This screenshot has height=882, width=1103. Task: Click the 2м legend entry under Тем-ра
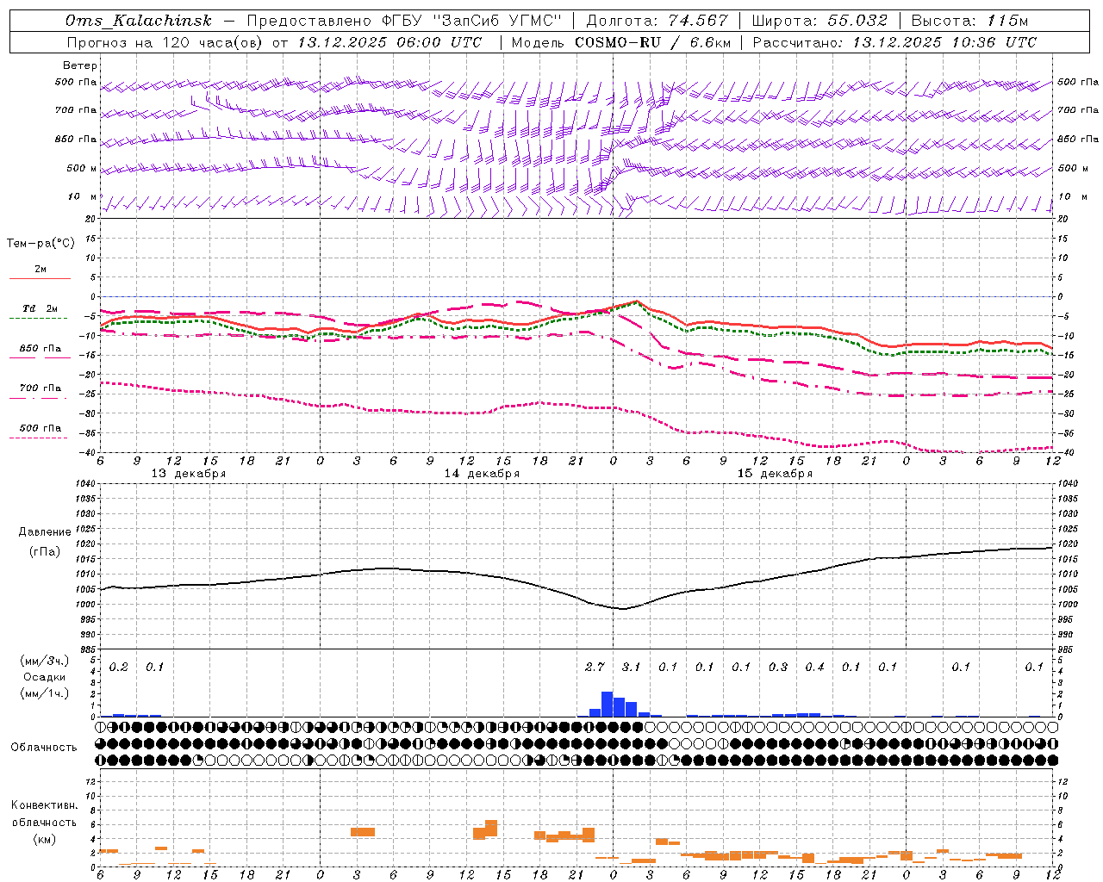coord(41,270)
